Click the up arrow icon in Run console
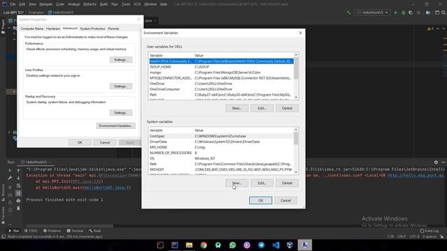 [x=19, y=170]
